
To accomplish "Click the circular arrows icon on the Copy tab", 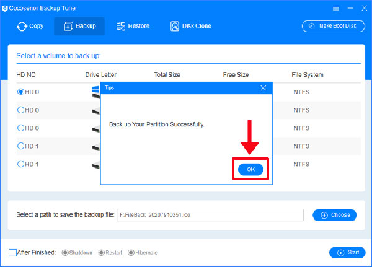I will tap(22, 26).
